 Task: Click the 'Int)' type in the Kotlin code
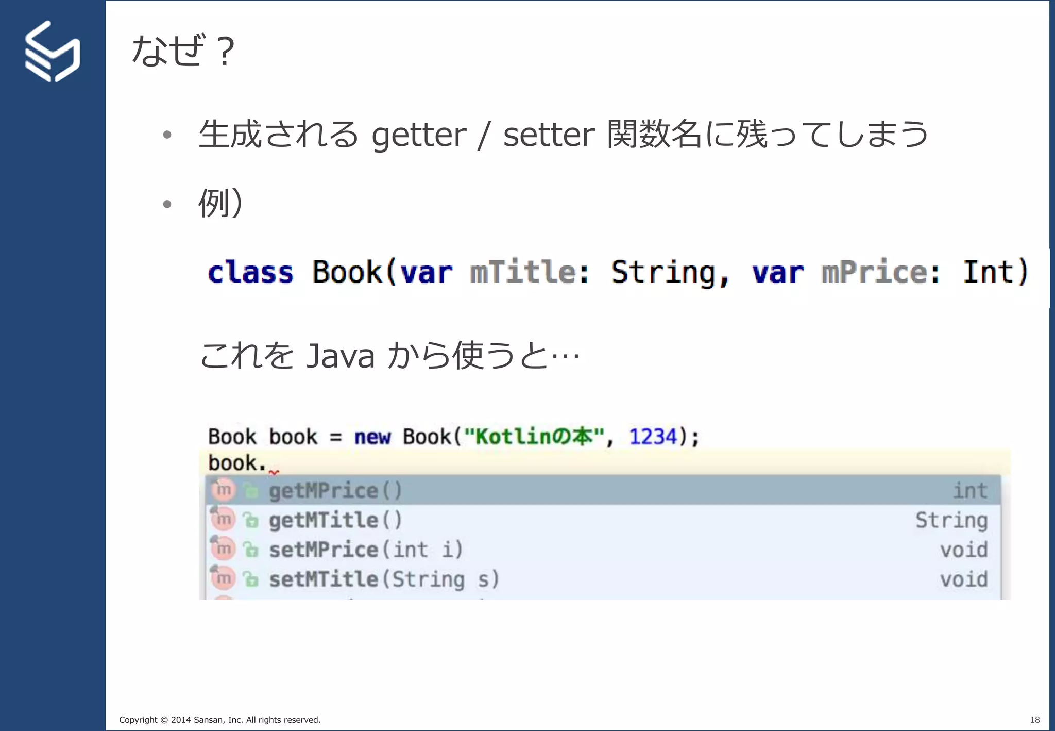[x=996, y=272]
